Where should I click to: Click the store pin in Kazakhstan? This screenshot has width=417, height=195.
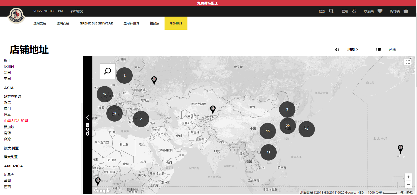[x=213, y=109]
